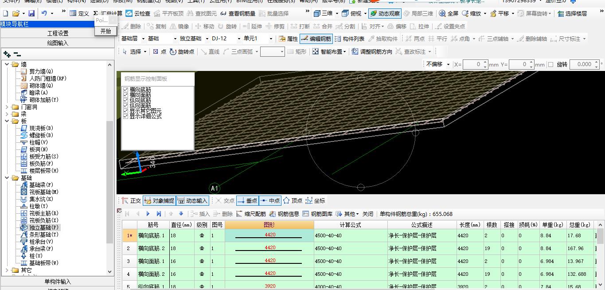
Task: Activate 全屏 fullscreen view
Action: [x=449, y=14]
